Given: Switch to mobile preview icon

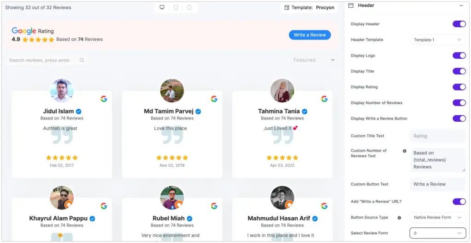Looking at the screenshot, I should pos(189,7).
